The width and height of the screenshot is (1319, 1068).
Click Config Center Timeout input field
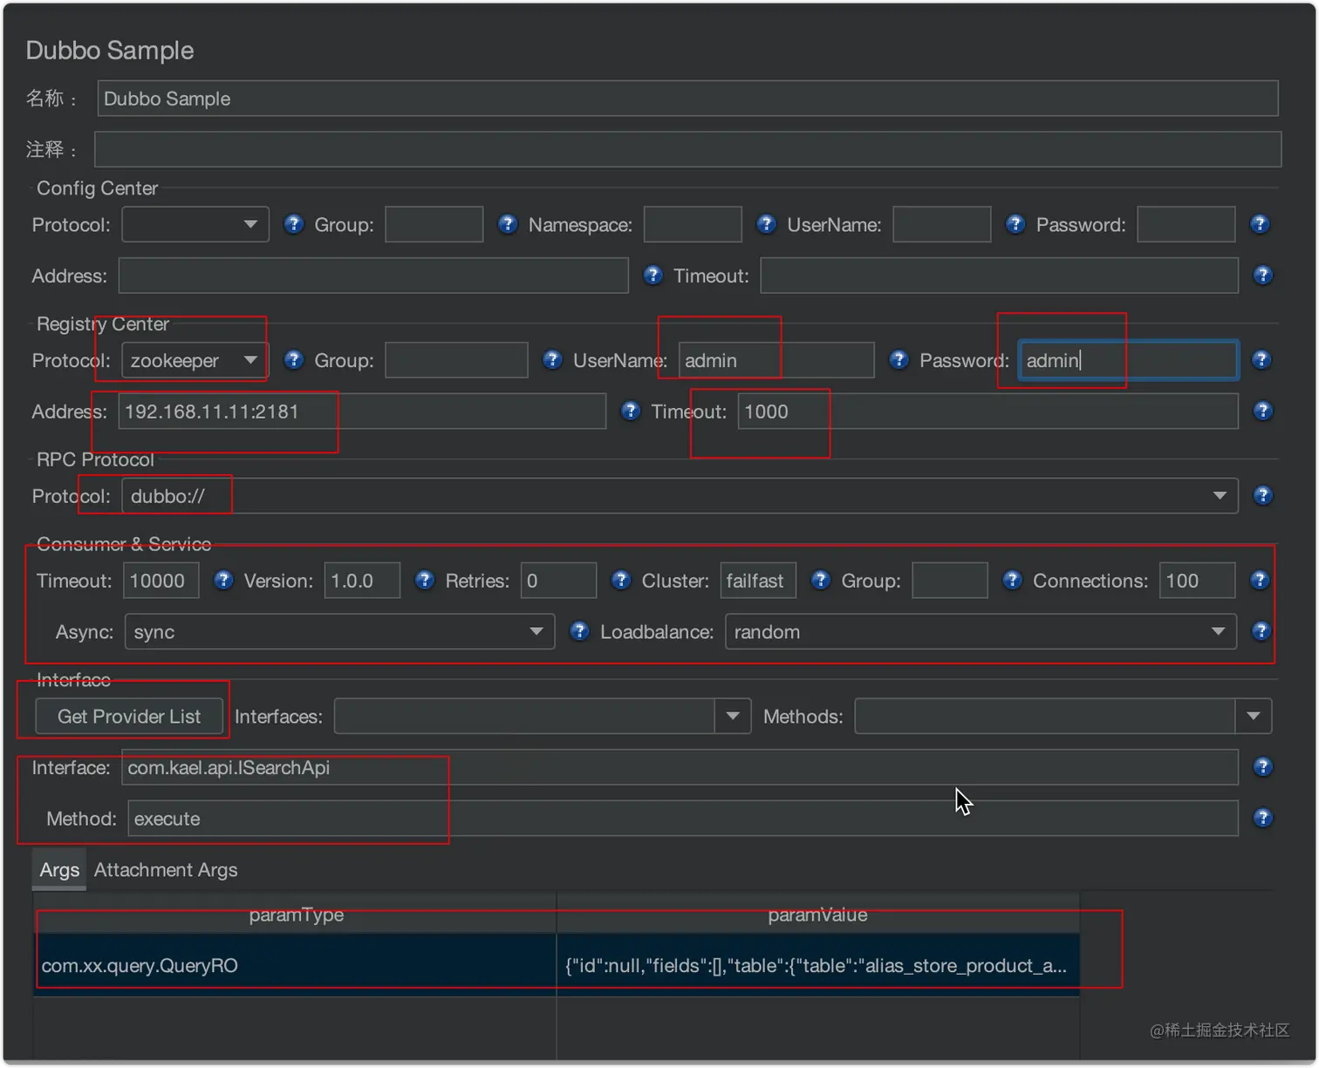tap(999, 276)
